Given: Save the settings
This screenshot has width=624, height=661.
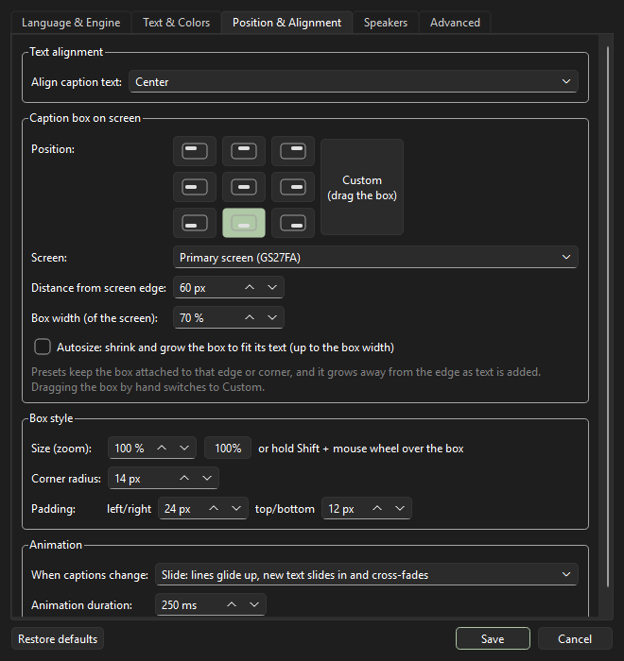Looking at the screenshot, I should [x=493, y=638].
